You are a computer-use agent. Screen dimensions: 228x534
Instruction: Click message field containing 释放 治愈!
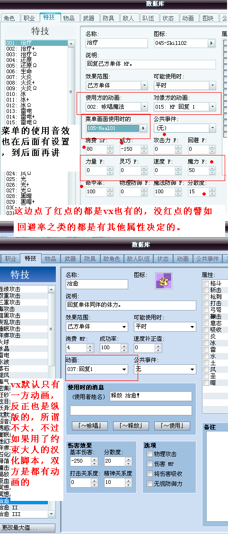(x=150, y=396)
